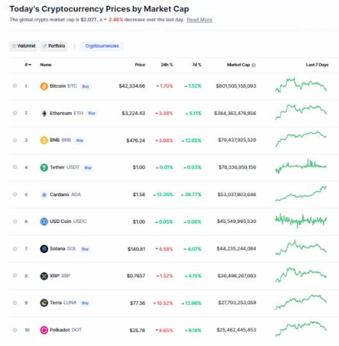The height and width of the screenshot is (346, 339).
Task: Click the Terra LUNA logo icon
Action: click(x=44, y=303)
